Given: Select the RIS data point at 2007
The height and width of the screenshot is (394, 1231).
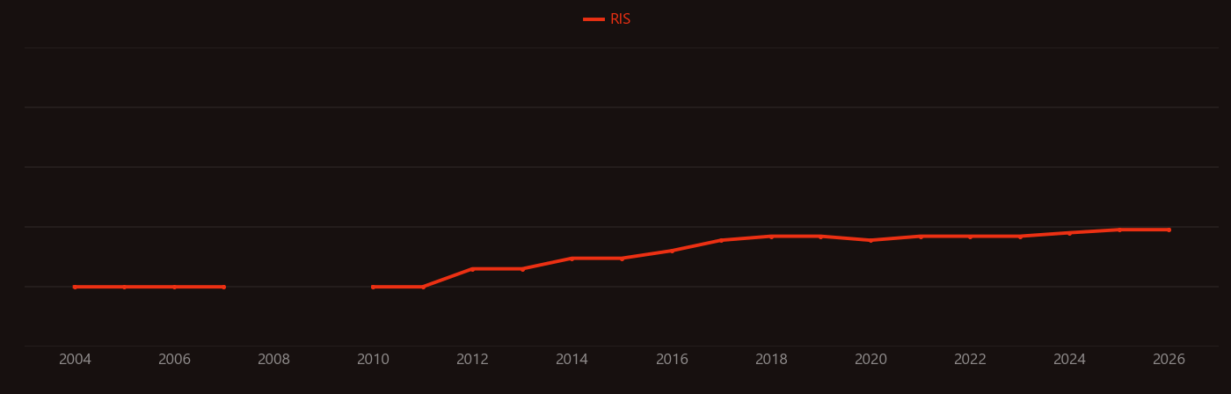Looking at the screenshot, I should click(224, 287).
